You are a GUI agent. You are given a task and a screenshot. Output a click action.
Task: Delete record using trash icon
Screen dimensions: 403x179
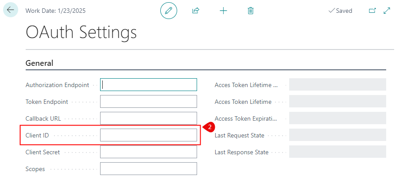[x=251, y=11]
